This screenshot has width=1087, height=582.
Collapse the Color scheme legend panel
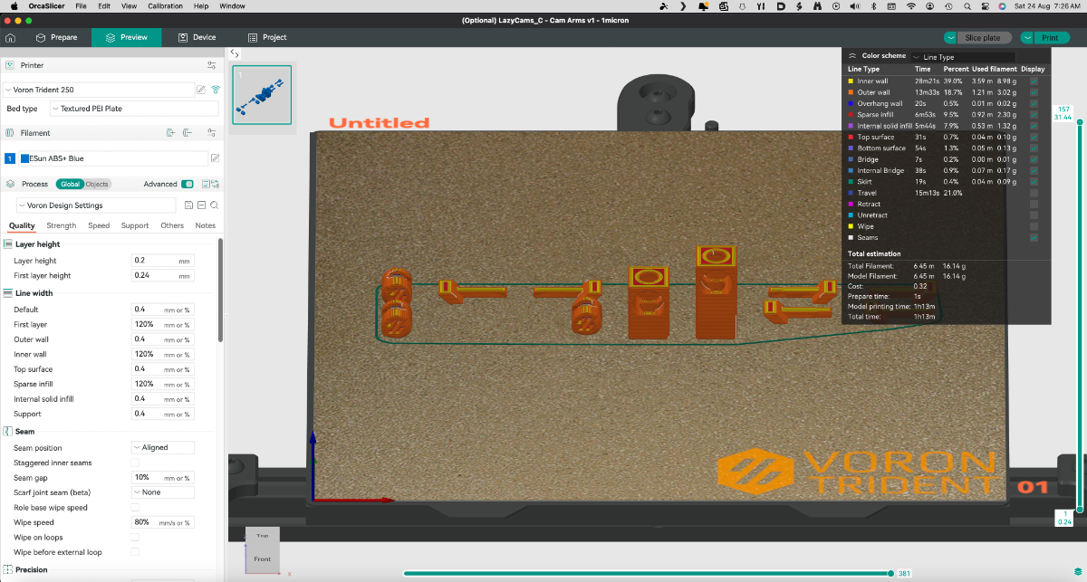[x=852, y=55]
